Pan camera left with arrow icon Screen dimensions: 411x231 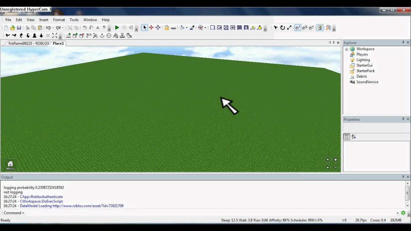tap(7, 35)
